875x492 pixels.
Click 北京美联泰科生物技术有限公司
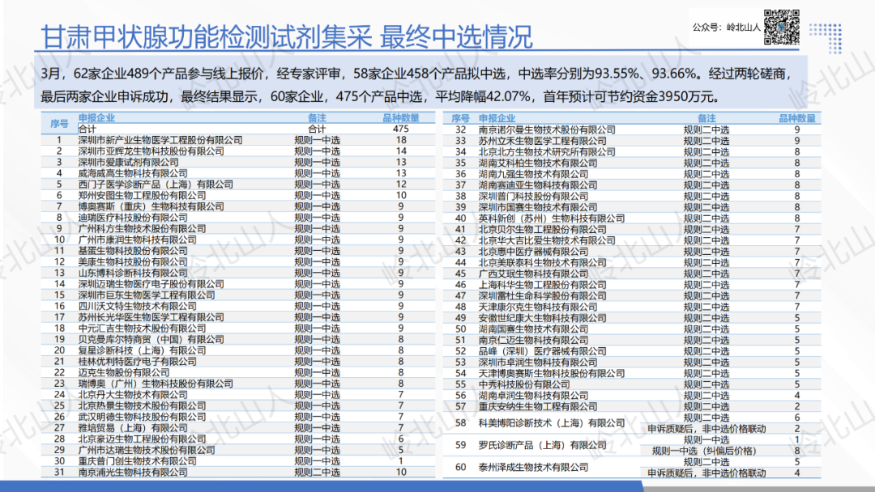tap(542, 262)
